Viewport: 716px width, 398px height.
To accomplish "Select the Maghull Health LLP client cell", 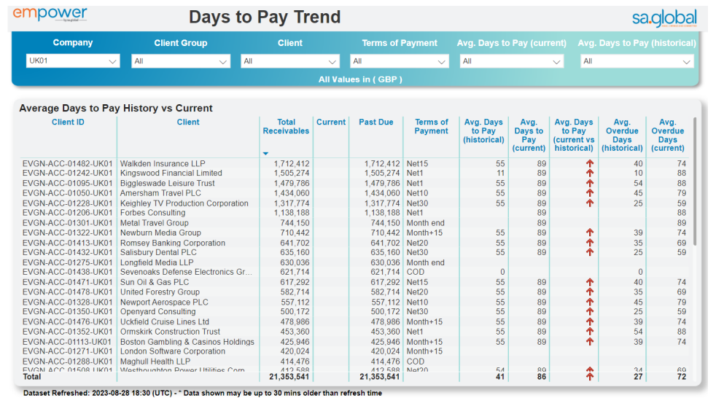I will 155,362.
